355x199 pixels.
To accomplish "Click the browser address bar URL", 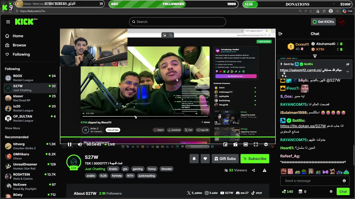I will tap(32, 11).
